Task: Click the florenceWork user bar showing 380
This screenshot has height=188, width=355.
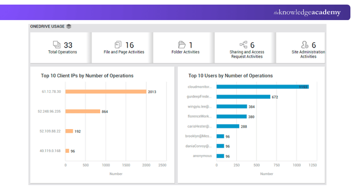Action: coord(231,117)
